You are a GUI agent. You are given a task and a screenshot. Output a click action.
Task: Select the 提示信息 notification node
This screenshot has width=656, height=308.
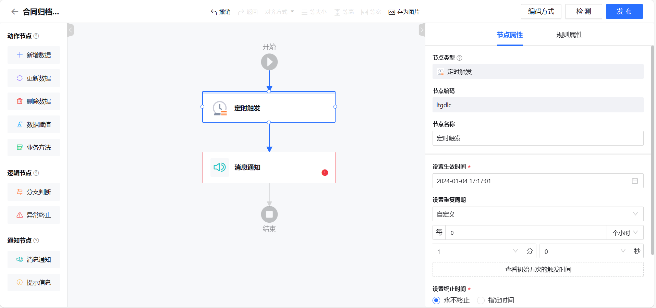pyautogui.click(x=34, y=282)
